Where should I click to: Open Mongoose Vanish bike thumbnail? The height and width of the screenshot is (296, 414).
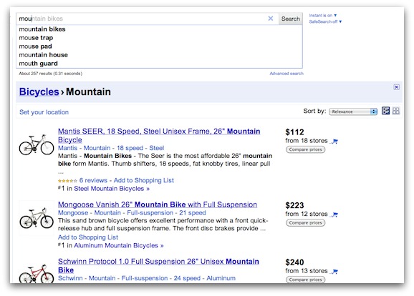pos(37,218)
